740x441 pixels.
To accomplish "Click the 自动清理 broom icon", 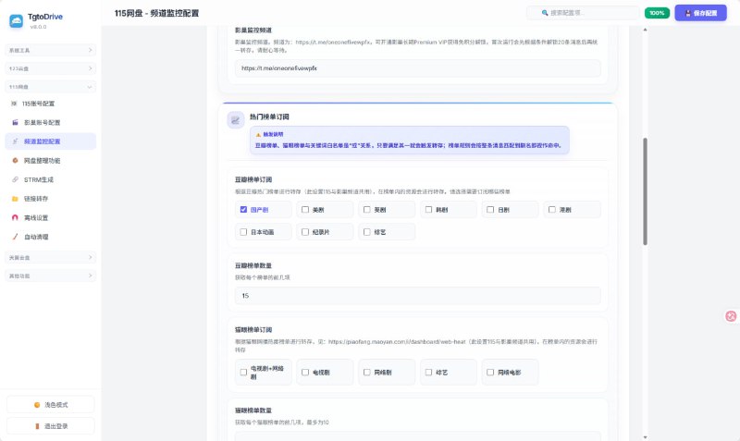I will (15, 237).
